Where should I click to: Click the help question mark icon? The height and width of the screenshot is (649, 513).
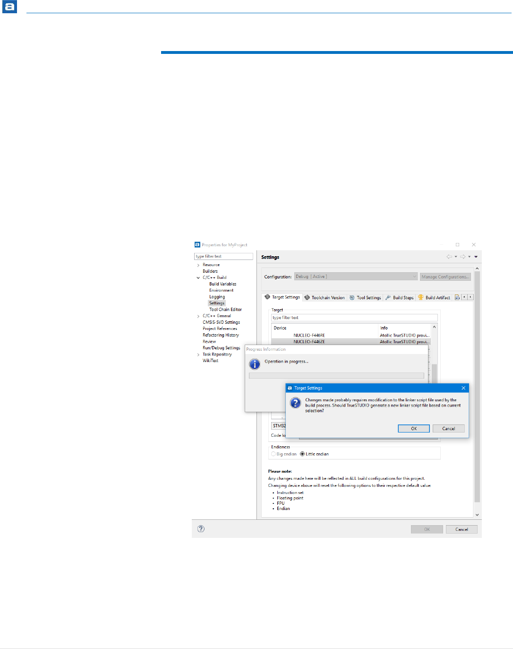coord(201,528)
